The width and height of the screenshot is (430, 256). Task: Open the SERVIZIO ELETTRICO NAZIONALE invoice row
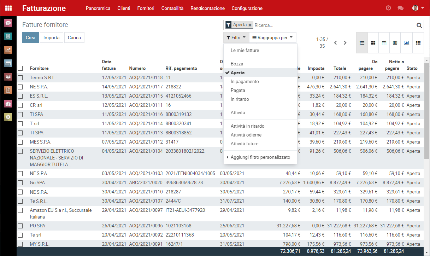click(x=220, y=158)
